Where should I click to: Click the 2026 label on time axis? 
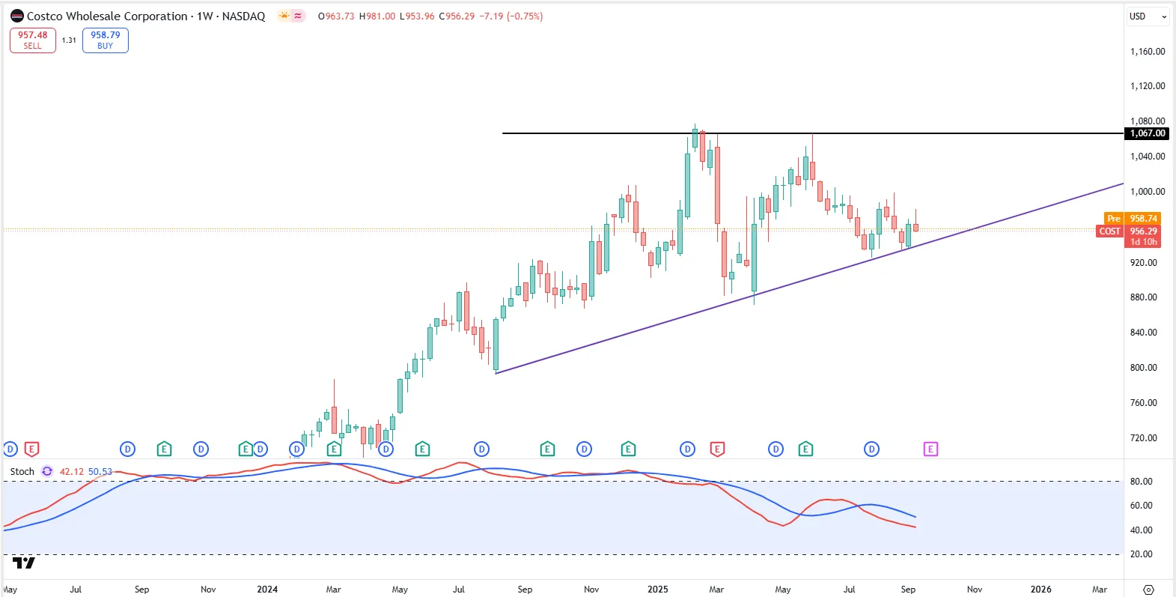[x=1041, y=590]
